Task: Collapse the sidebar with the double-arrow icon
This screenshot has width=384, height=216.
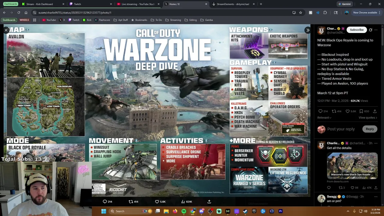Action: 308,30
